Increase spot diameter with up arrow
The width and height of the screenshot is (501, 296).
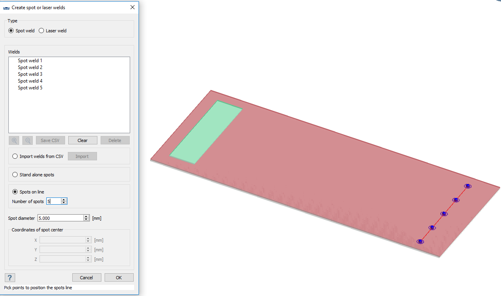86,216
